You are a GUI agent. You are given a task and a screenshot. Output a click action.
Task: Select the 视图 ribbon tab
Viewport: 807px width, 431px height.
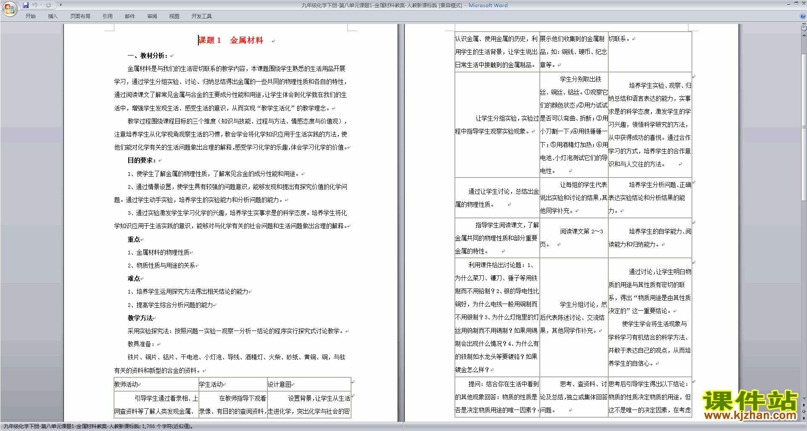click(x=174, y=16)
